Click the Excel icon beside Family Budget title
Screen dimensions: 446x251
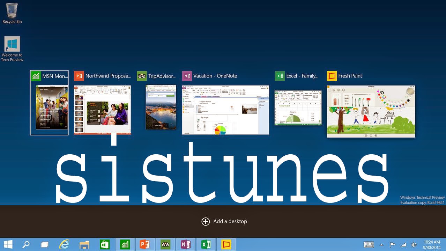(280, 76)
